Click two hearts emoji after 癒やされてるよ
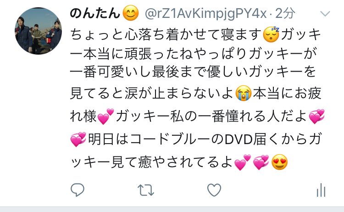The height and width of the screenshot is (212, 344). [243, 162]
